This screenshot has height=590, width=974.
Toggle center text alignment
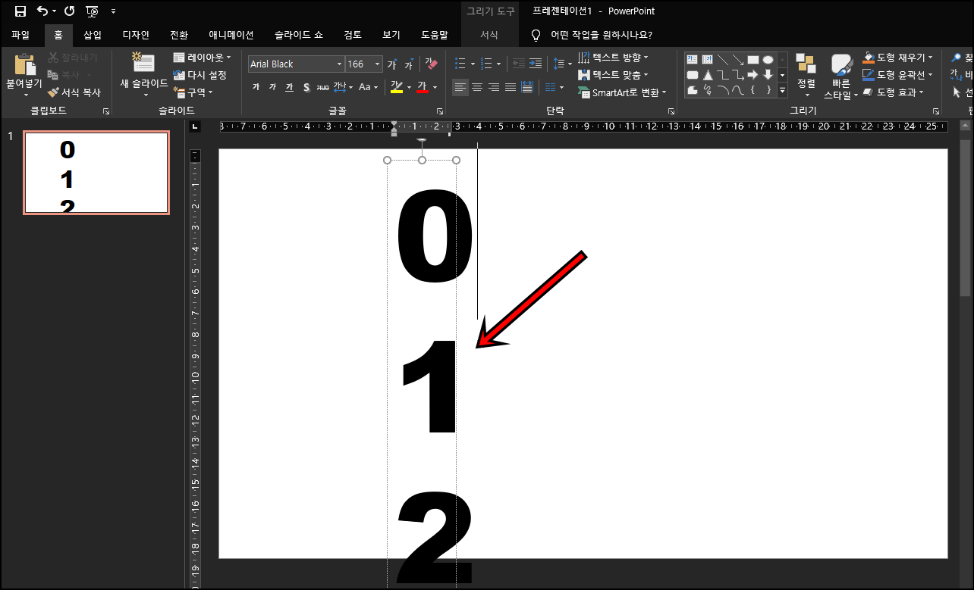tap(477, 87)
